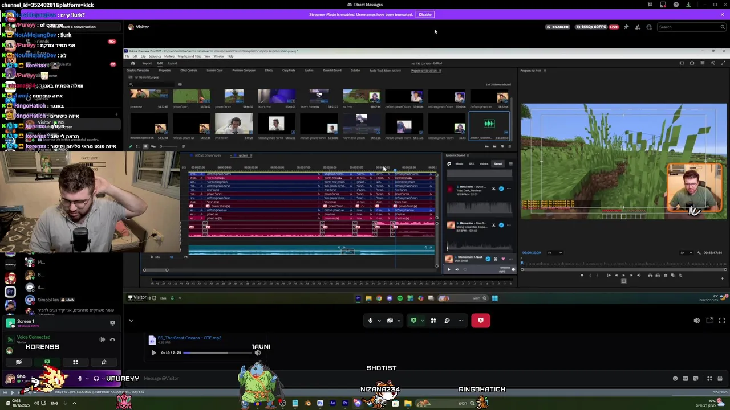Click the green screen share button
Screen dimensions: 730x410
pyautogui.click(x=413, y=321)
